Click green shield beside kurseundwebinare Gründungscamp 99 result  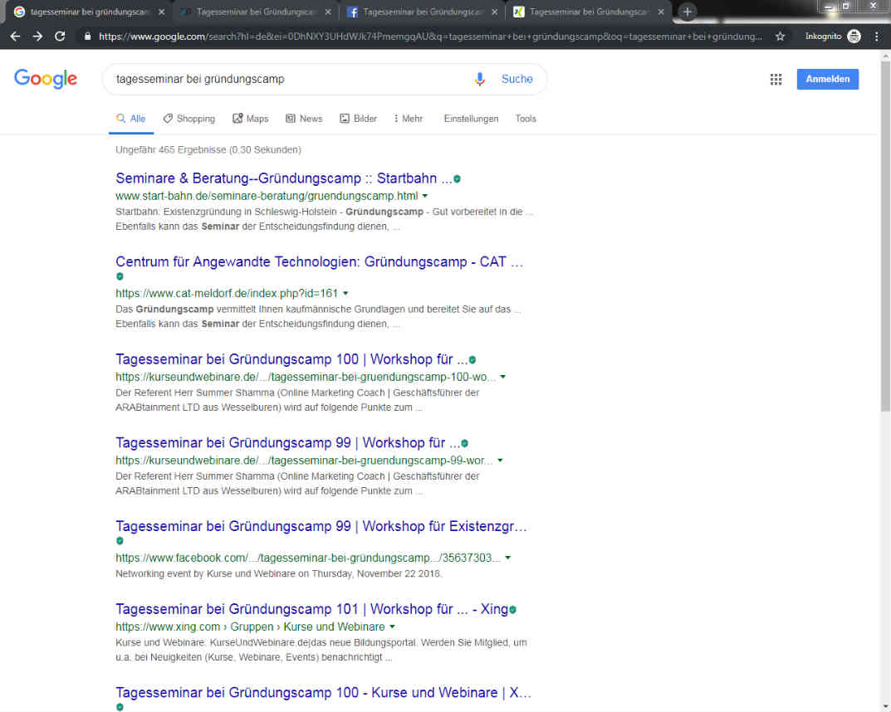click(465, 443)
